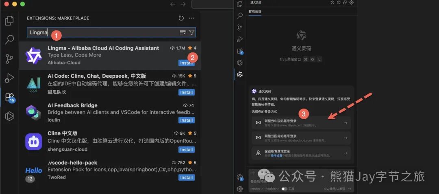
Task: Open feedback icon in 通义灵码 panel header
Action: tap(345, 2)
